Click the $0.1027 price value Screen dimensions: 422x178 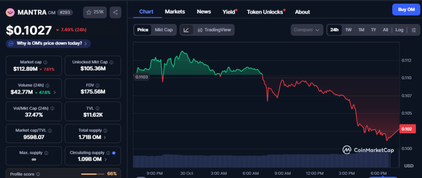coord(29,30)
